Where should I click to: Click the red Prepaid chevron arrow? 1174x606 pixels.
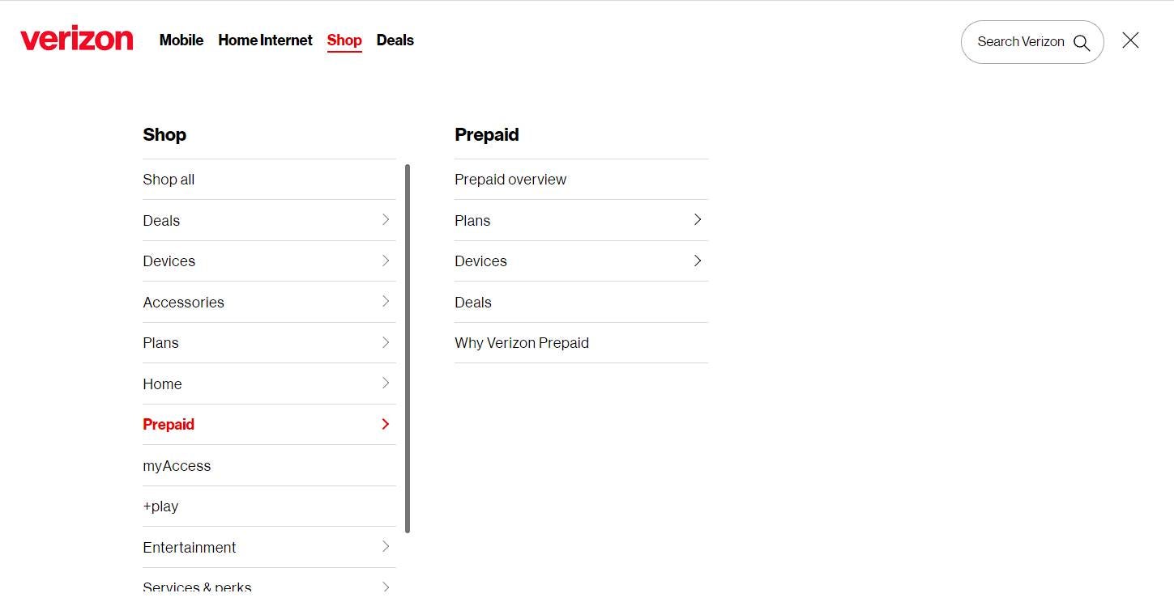[386, 424]
